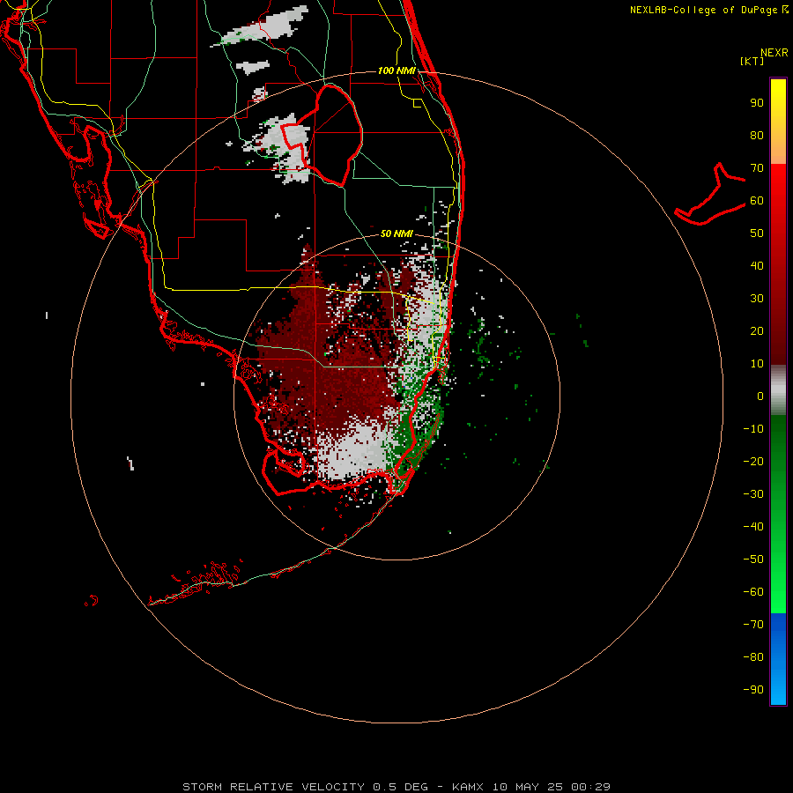Click the NEXLAB-College of DuPage credit text

[x=704, y=10]
